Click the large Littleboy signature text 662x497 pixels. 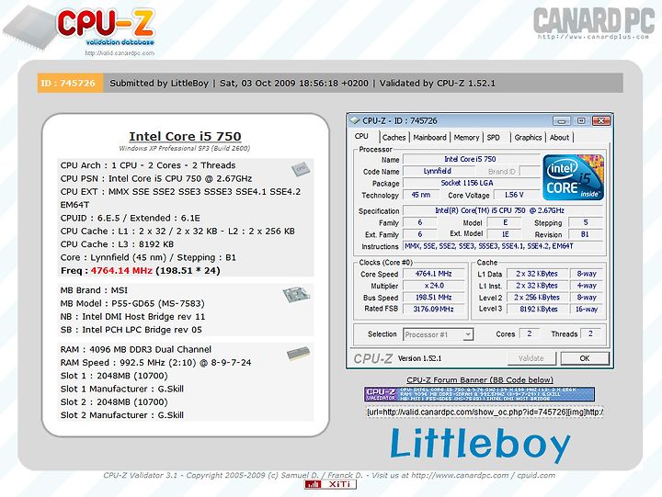(x=480, y=444)
